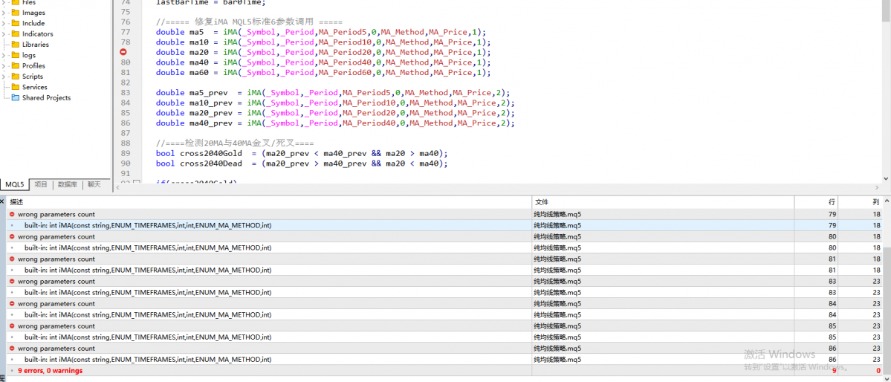Image resolution: width=891 pixels, height=382 pixels.
Task: Click code line 'double ma5_prev' on line 83
Action: pyautogui.click(x=333, y=93)
